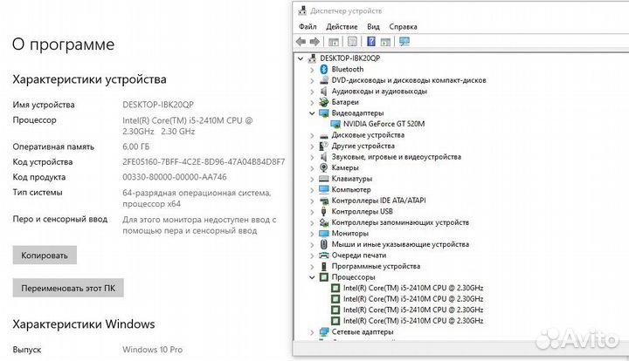Click the DVD drives category icon
The width and height of the screenshot is (629, 361).
324,80
